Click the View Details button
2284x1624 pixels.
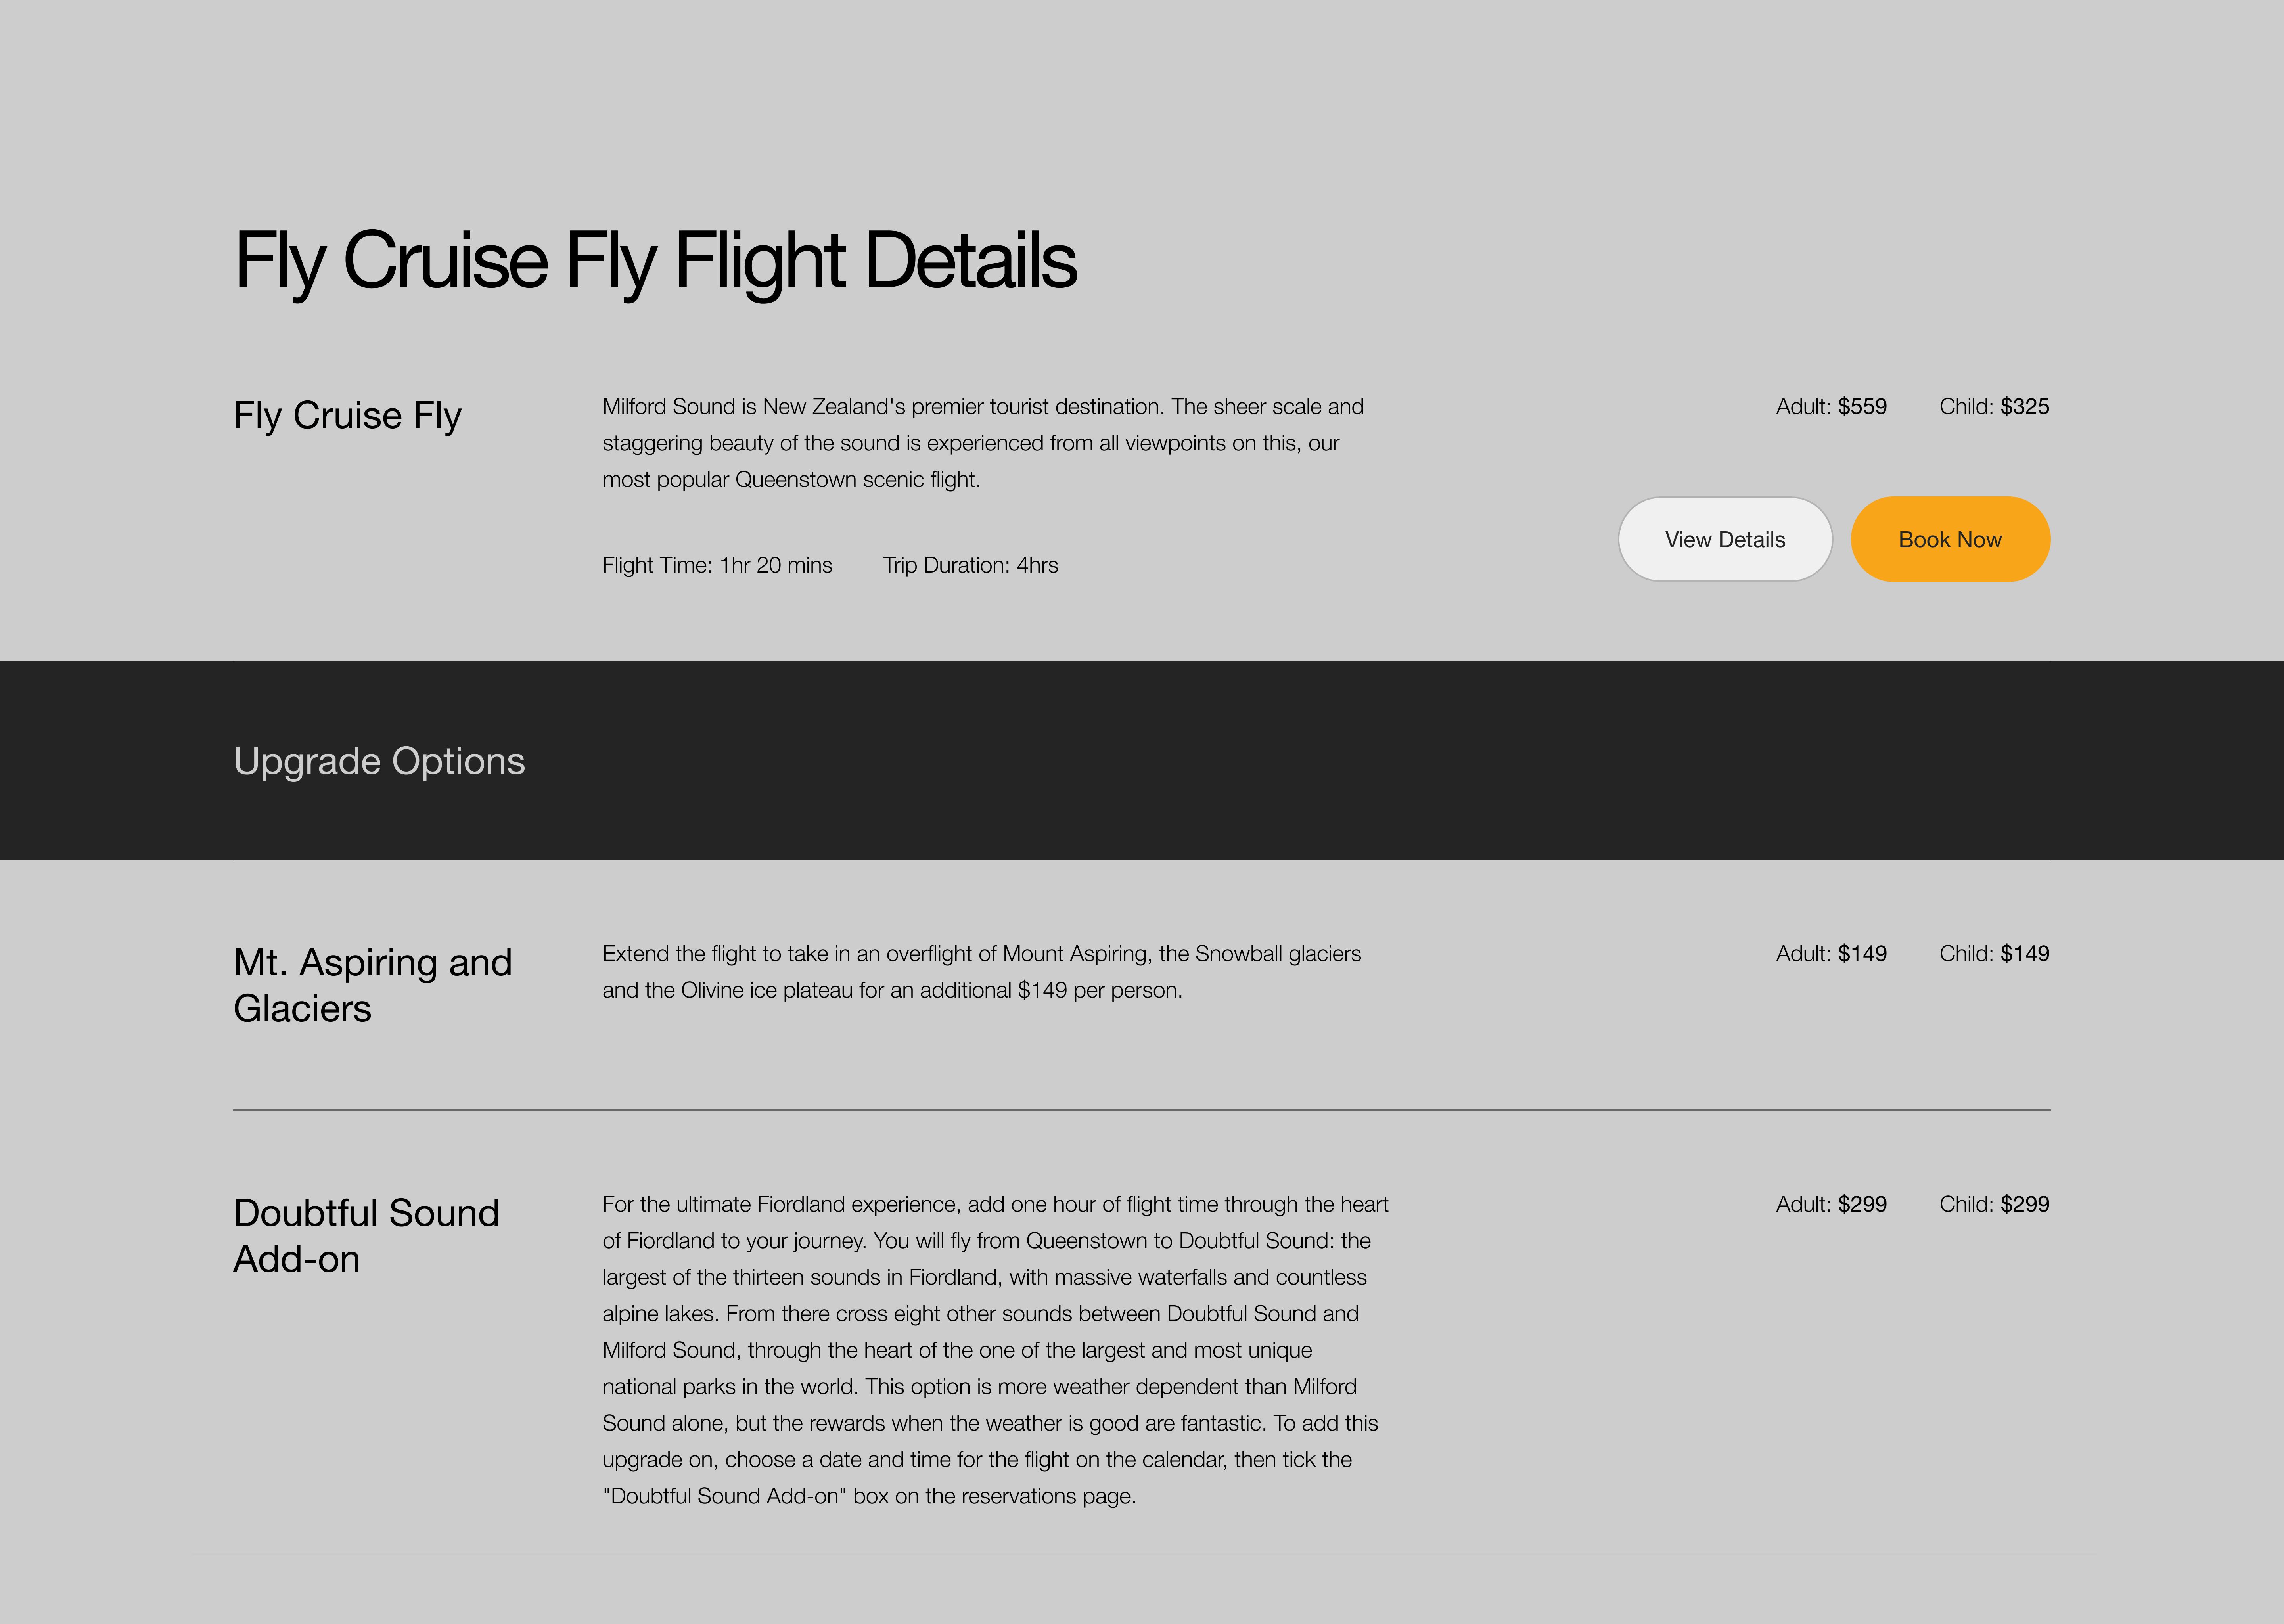pos(1725,539)
